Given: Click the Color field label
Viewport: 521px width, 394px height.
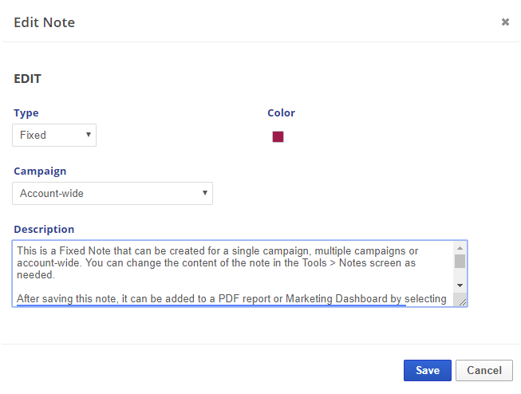Looking at the screenshot, I should (x=281, y=113).
